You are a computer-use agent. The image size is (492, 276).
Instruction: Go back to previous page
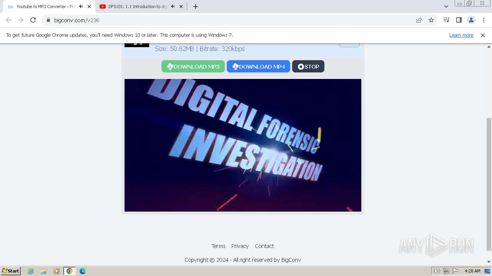click(x=8, y=20)
